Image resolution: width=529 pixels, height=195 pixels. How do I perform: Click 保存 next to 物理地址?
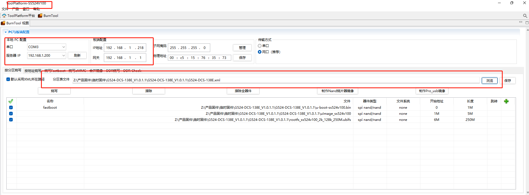tap(242, 58)
